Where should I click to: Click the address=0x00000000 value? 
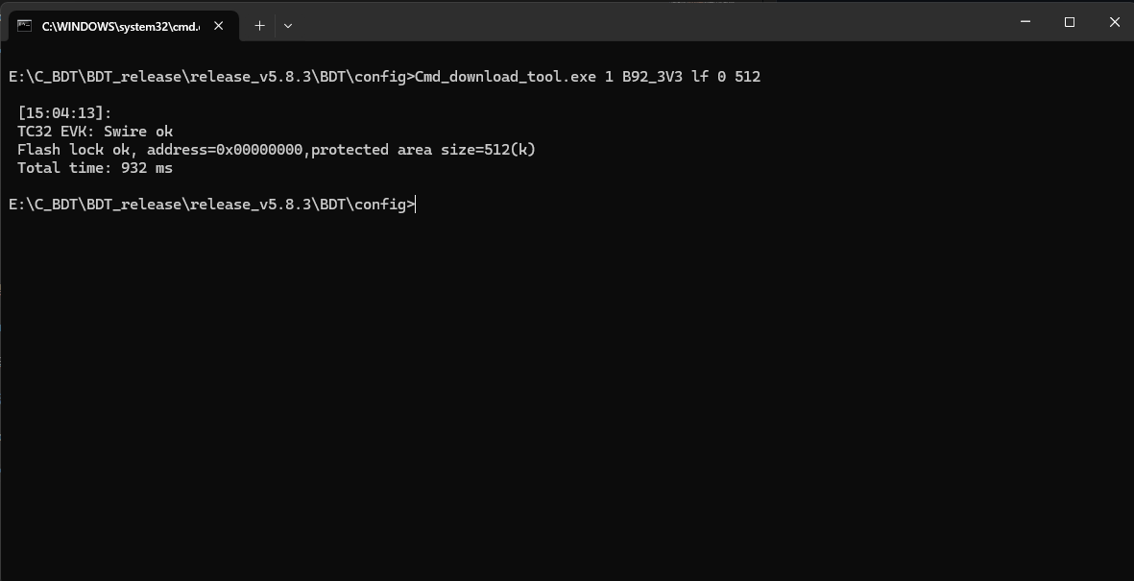click(x=225, y=150)
